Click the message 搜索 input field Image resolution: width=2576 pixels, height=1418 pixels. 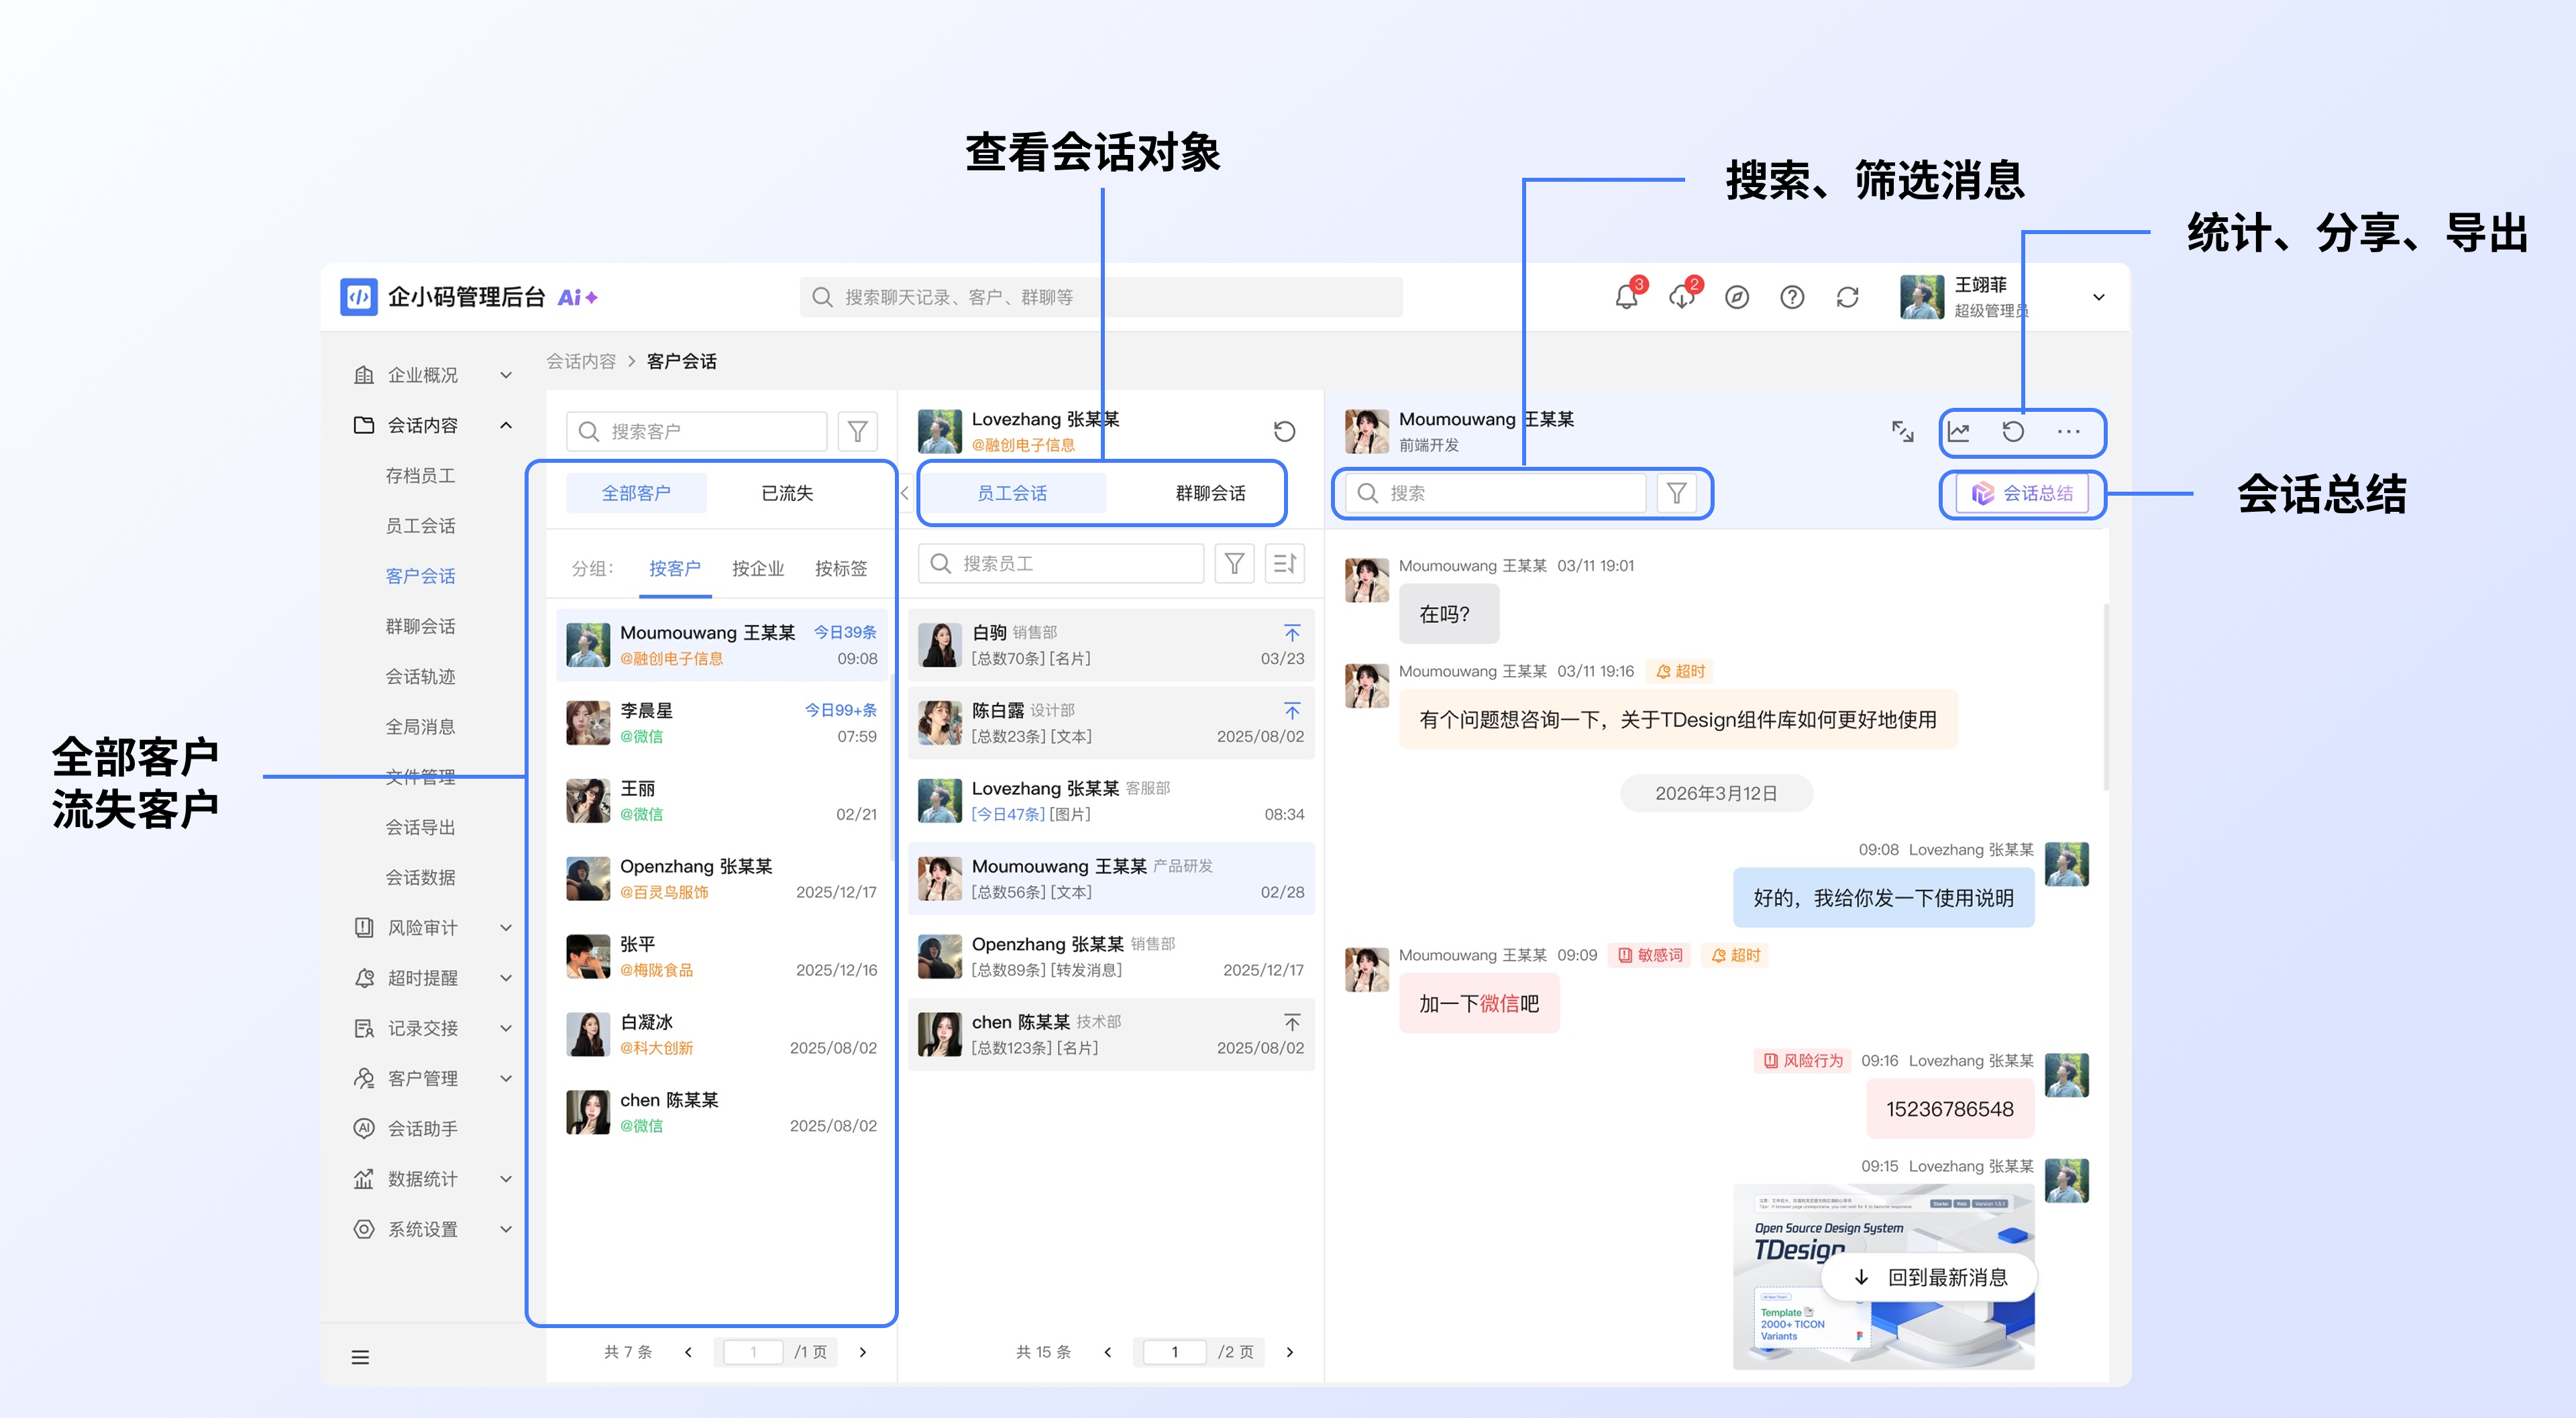[1495, 493]
